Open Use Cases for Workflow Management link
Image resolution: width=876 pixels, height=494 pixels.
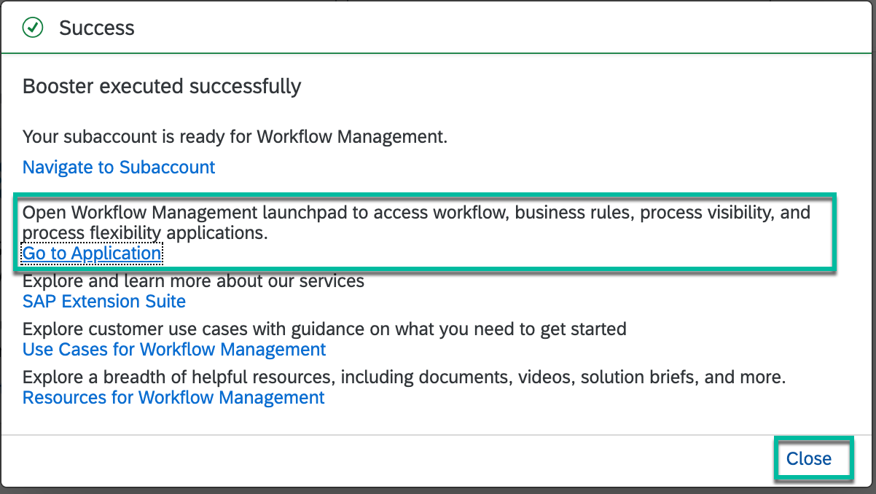point(174,349)
